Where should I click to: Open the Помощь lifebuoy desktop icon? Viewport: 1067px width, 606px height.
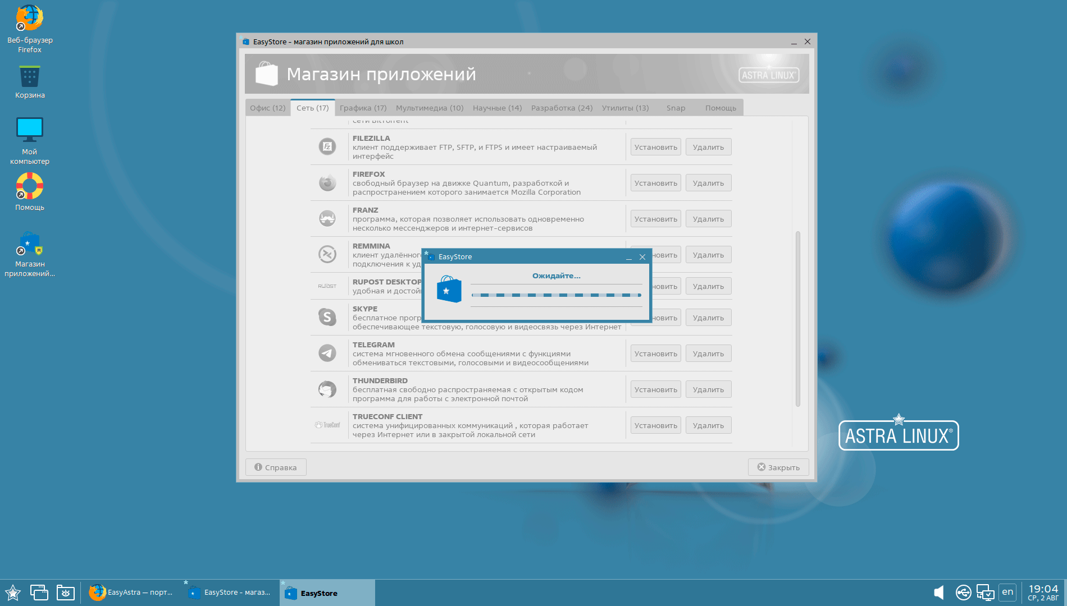click(30, 192)
